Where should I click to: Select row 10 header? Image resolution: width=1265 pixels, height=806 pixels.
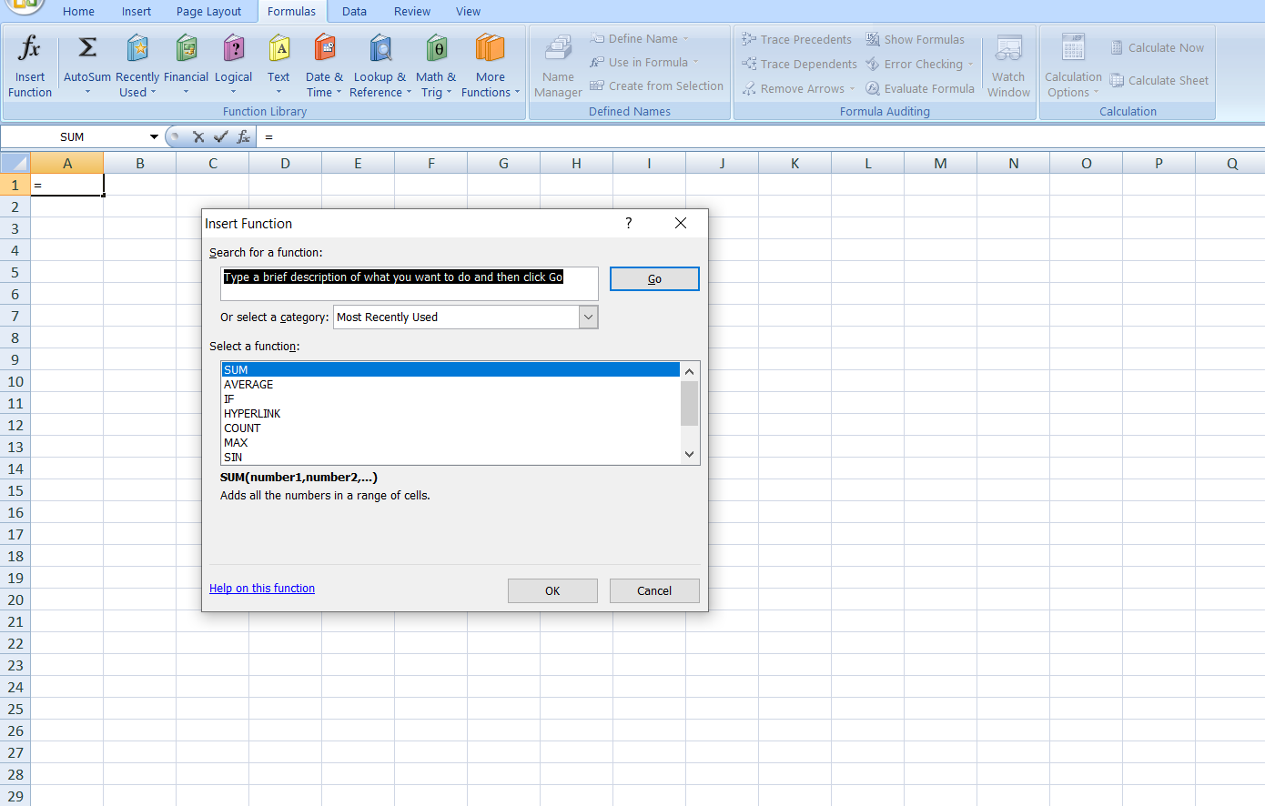click(15, 381)
